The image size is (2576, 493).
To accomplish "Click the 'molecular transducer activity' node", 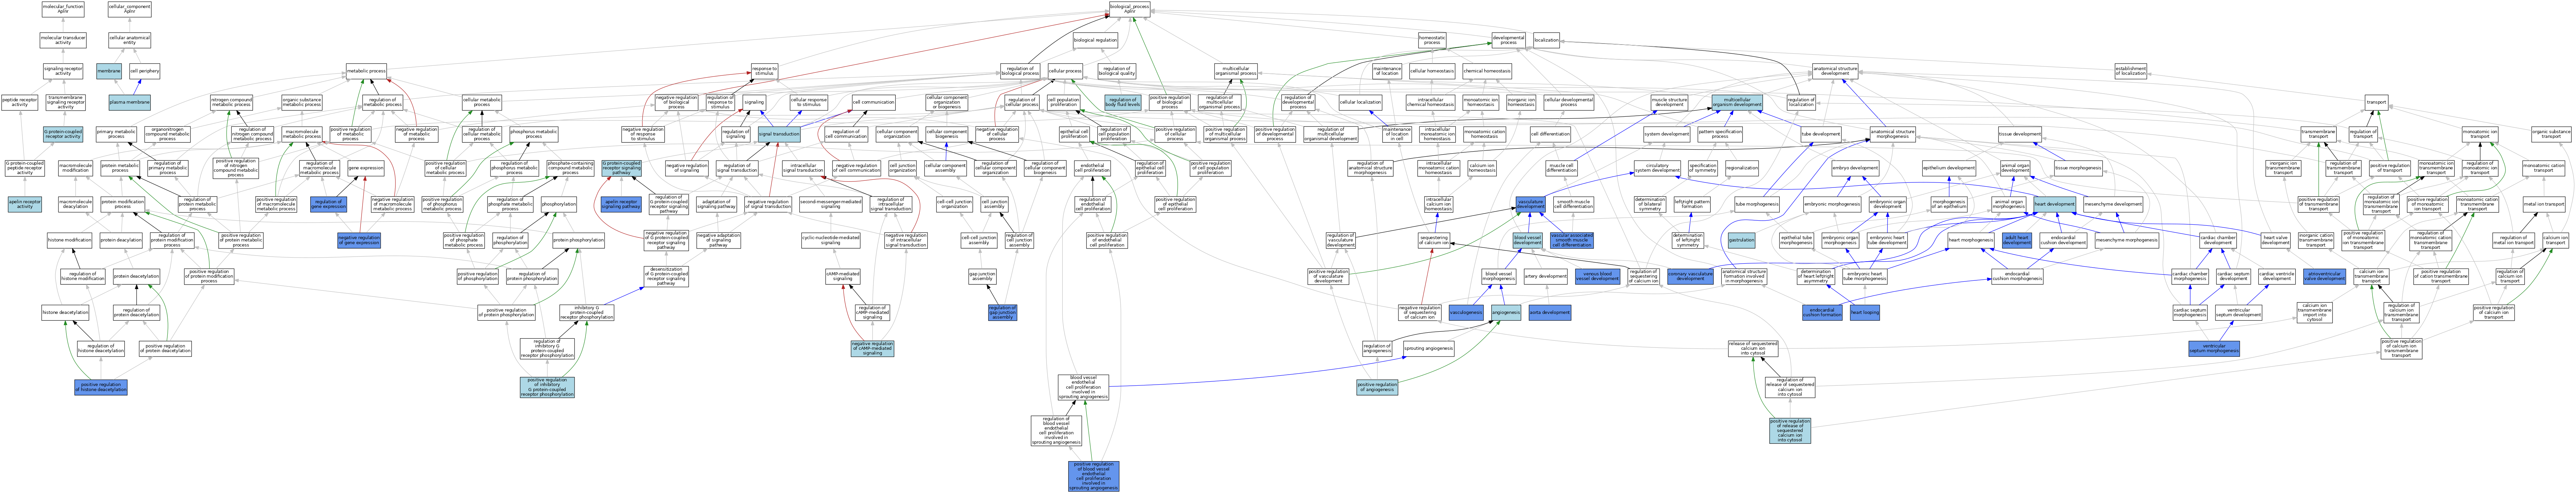I will click(63, 40).
